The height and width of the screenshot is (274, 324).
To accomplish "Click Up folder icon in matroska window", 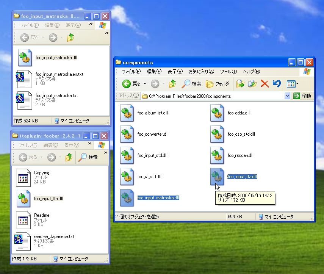I will (x=70, y=38).
